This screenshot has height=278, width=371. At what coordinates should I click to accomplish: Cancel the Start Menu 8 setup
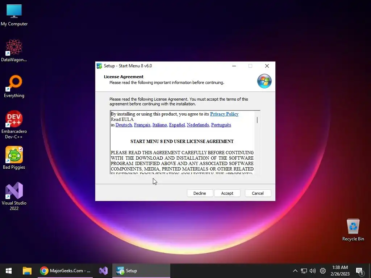(258, 193)
